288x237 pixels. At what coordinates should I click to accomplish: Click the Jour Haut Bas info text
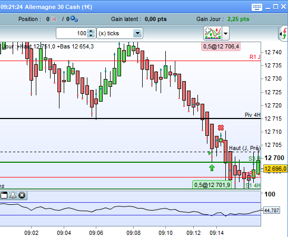click(x=48, y=46)
